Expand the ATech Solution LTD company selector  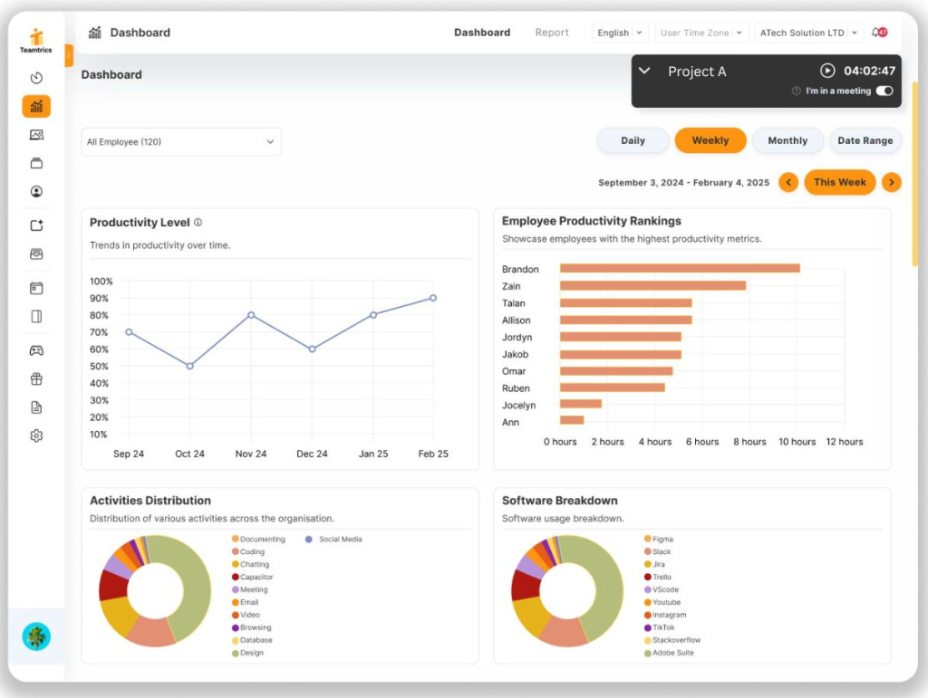coord(809,32)
